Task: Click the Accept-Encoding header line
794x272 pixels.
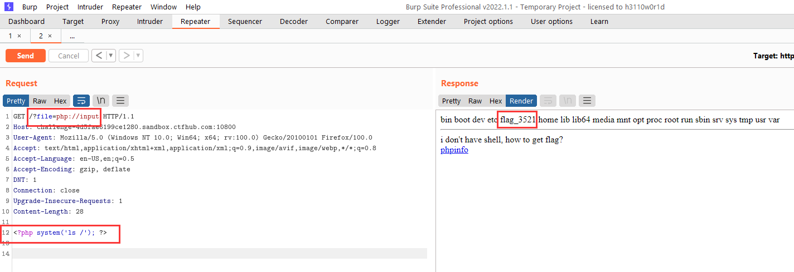Action: pyautogui.click(x=72, y=169)
